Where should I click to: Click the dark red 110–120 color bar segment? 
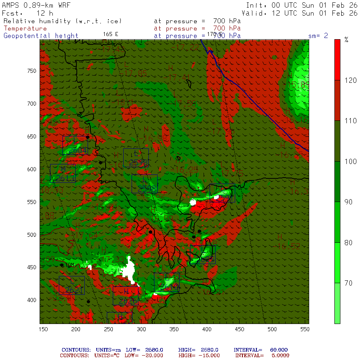click(x=337, y=100)
